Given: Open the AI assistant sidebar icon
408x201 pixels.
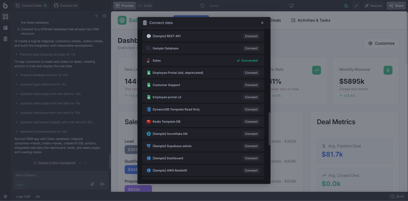Looking at the screenshot, I should (x=5, y=17).
